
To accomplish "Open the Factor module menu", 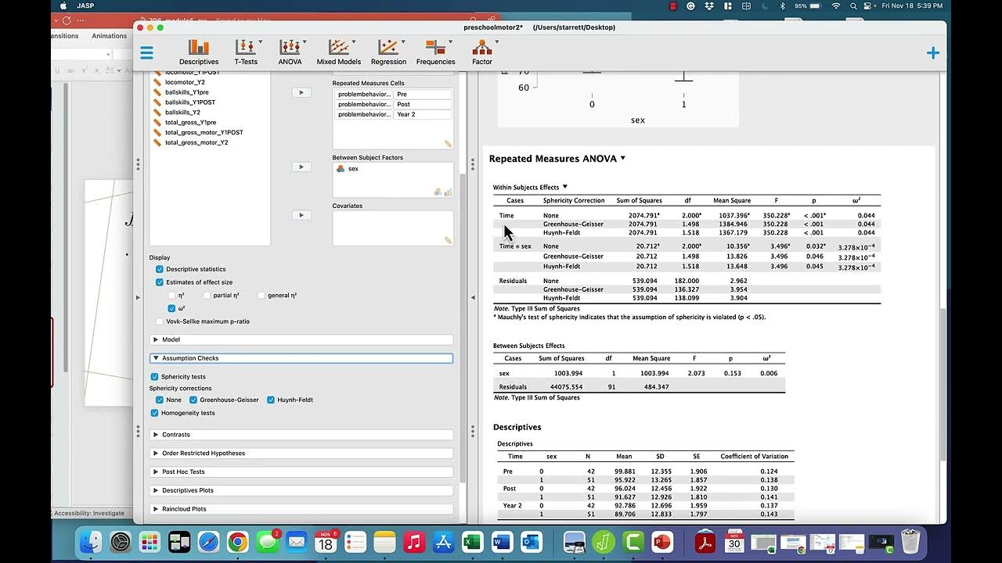I will click(482, 52).
